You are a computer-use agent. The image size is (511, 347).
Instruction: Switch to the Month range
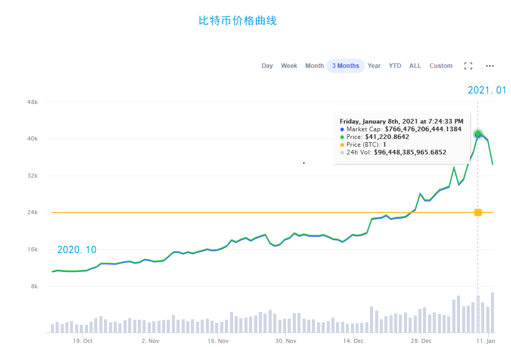[314, 66]
